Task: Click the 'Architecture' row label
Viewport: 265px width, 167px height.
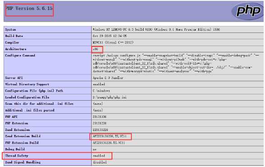Action: coord(15,49)
